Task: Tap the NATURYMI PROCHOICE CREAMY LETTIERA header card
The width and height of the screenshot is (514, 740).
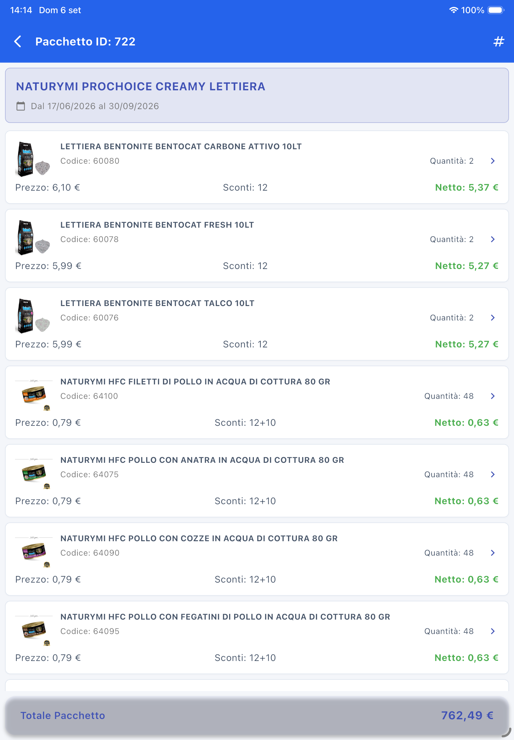Action: [x=257, y=95]
